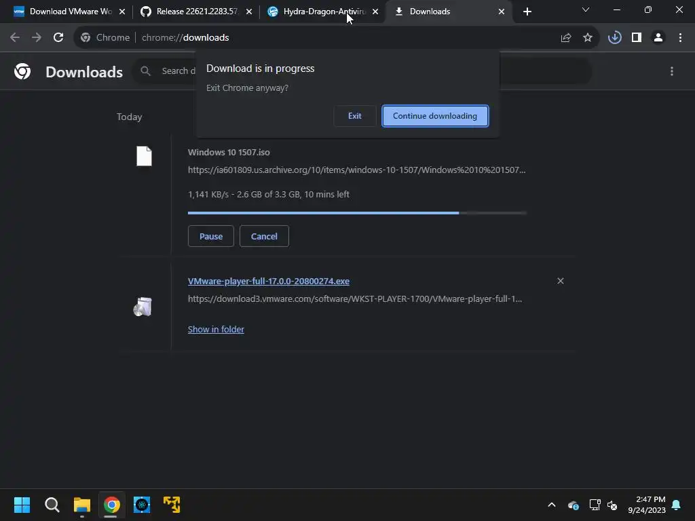695x521 pixels.
Task: Open the profile avatar menu
Action: point(658,38)
